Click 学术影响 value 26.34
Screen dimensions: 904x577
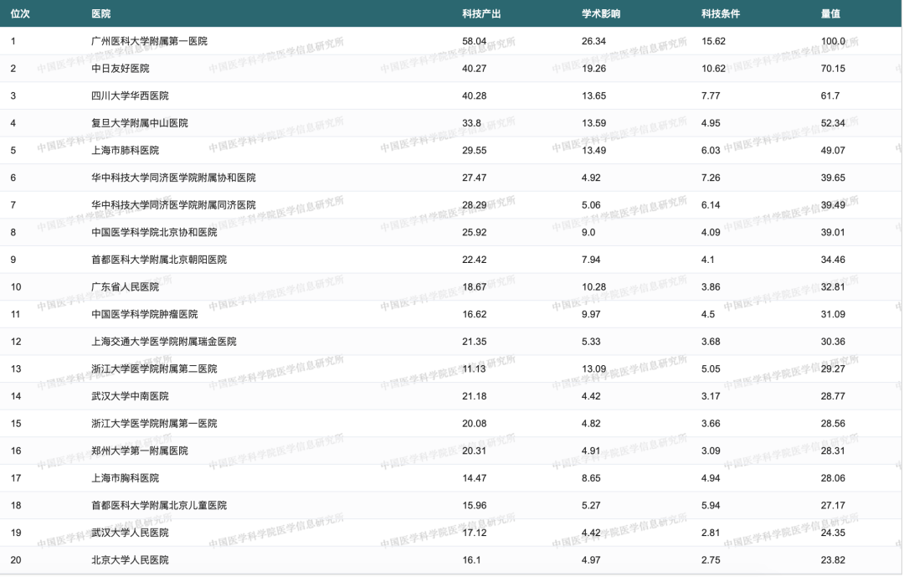[593, 41]
